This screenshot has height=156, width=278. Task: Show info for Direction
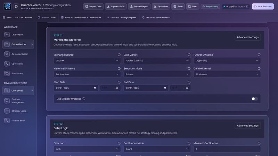pyautogui.click(x=119, y=143)
